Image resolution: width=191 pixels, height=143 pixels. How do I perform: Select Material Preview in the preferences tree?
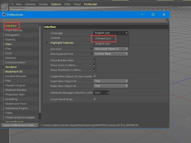16,90
